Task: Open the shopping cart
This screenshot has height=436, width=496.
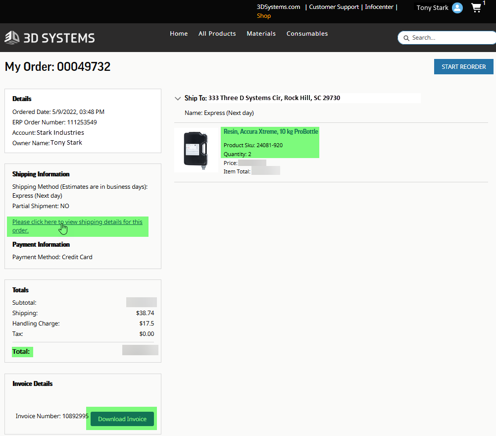Action: (x=476, y=8)
